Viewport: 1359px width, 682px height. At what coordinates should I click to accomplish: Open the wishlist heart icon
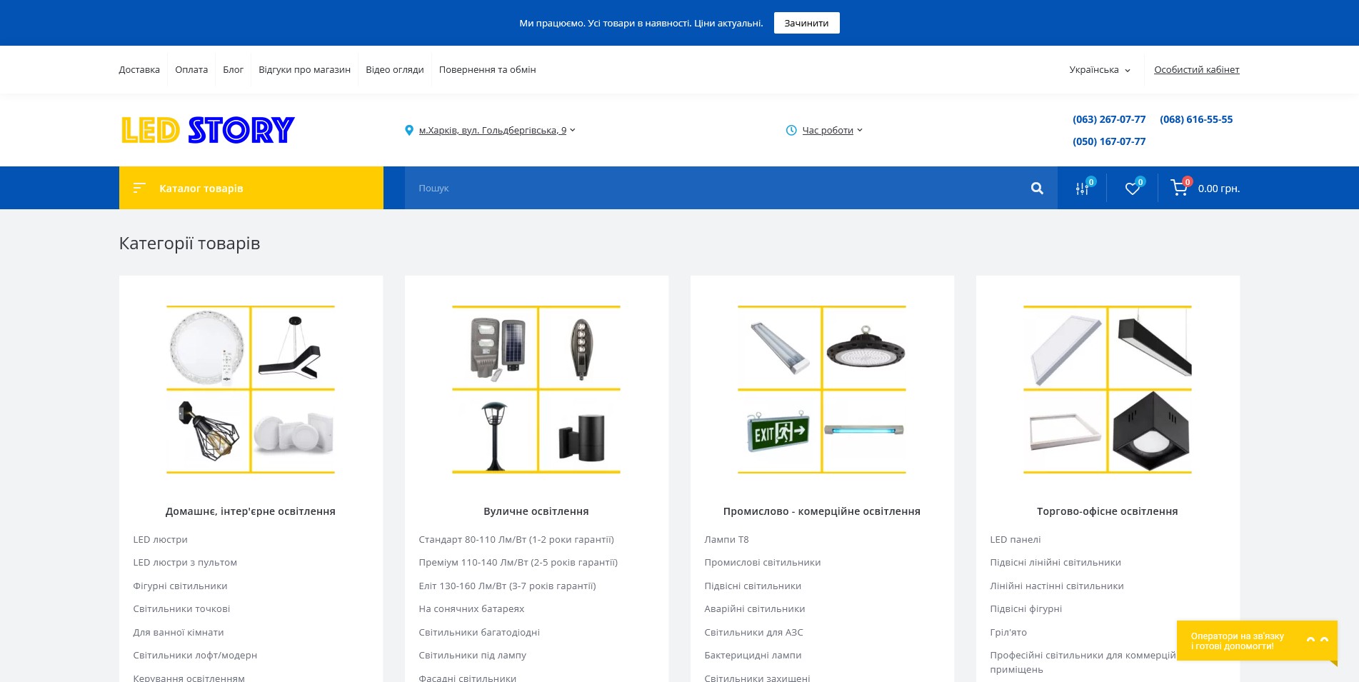[1133, 188]
